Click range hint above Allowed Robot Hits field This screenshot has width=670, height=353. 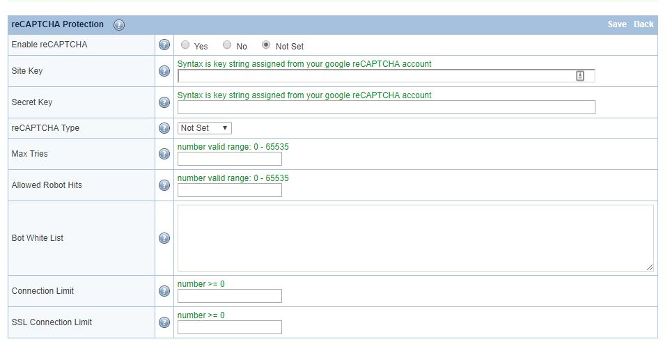[x=233, y=178]
